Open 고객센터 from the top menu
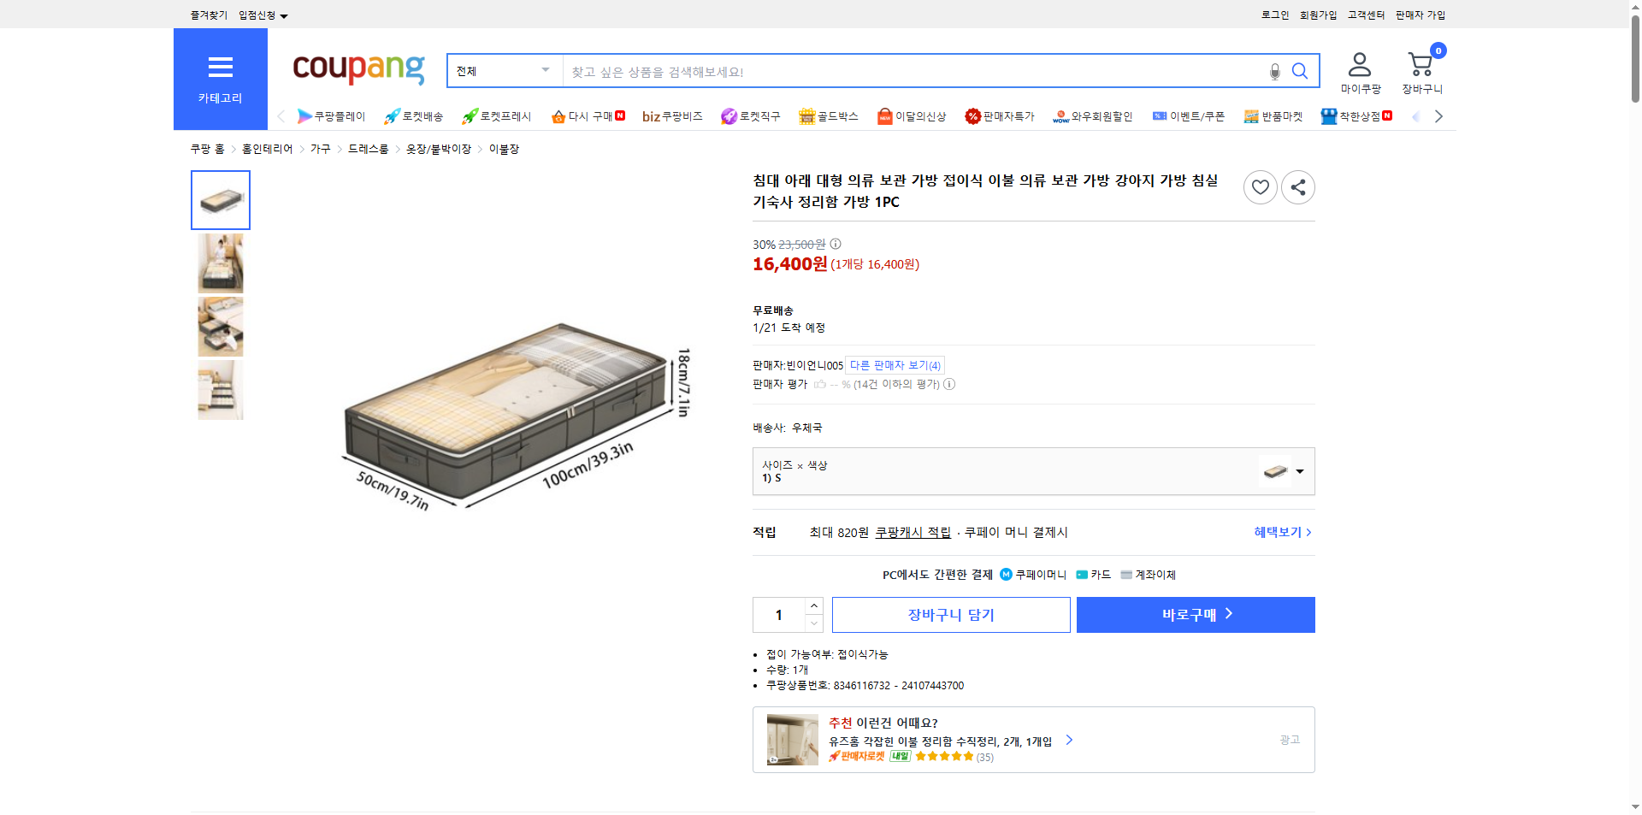The height and width of the screenshot is (815, 1642). click(x=1366, y=15)
